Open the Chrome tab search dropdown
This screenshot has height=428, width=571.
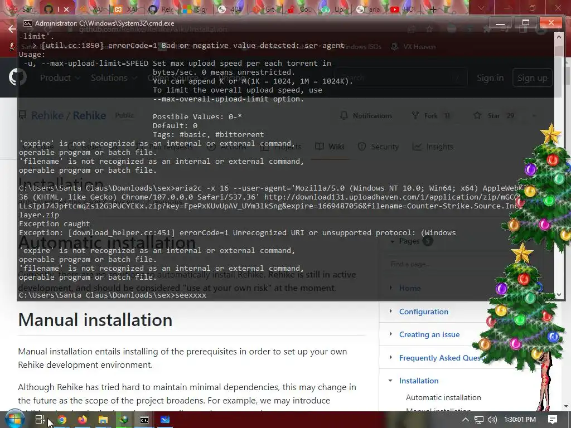click(x=481, y=8)
